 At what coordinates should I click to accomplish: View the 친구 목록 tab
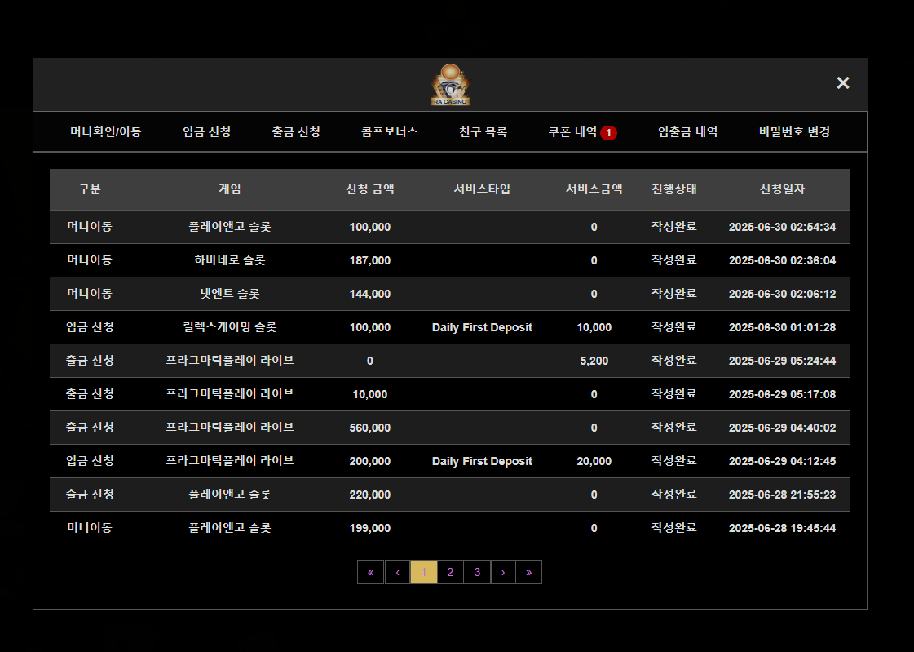coord(483,131)
